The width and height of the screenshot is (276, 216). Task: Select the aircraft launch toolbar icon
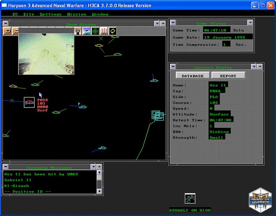pyautogui.click(x=86, y=31)
